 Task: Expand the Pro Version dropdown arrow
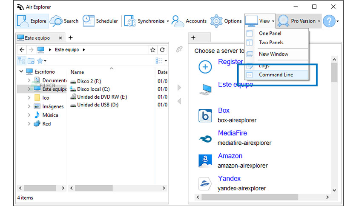(319, 21)
